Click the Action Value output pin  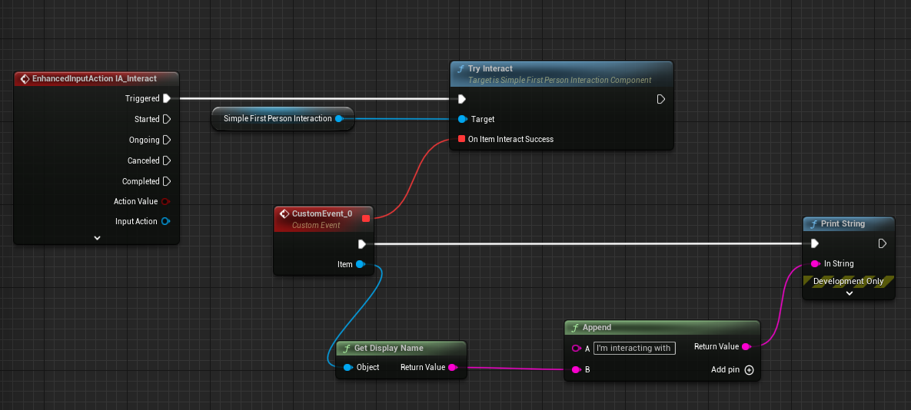(165, 201)
